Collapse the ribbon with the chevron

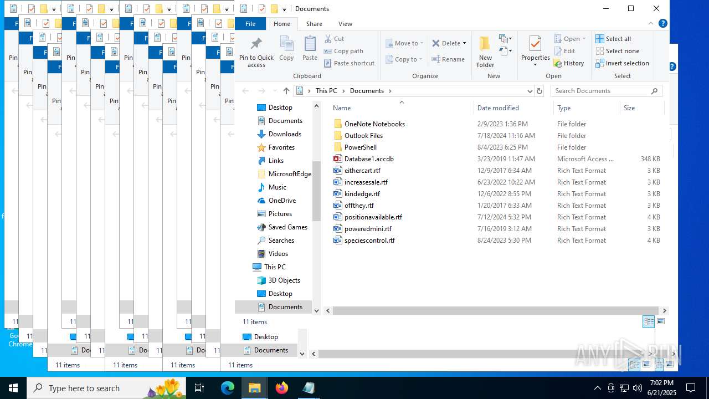point(651,24)
